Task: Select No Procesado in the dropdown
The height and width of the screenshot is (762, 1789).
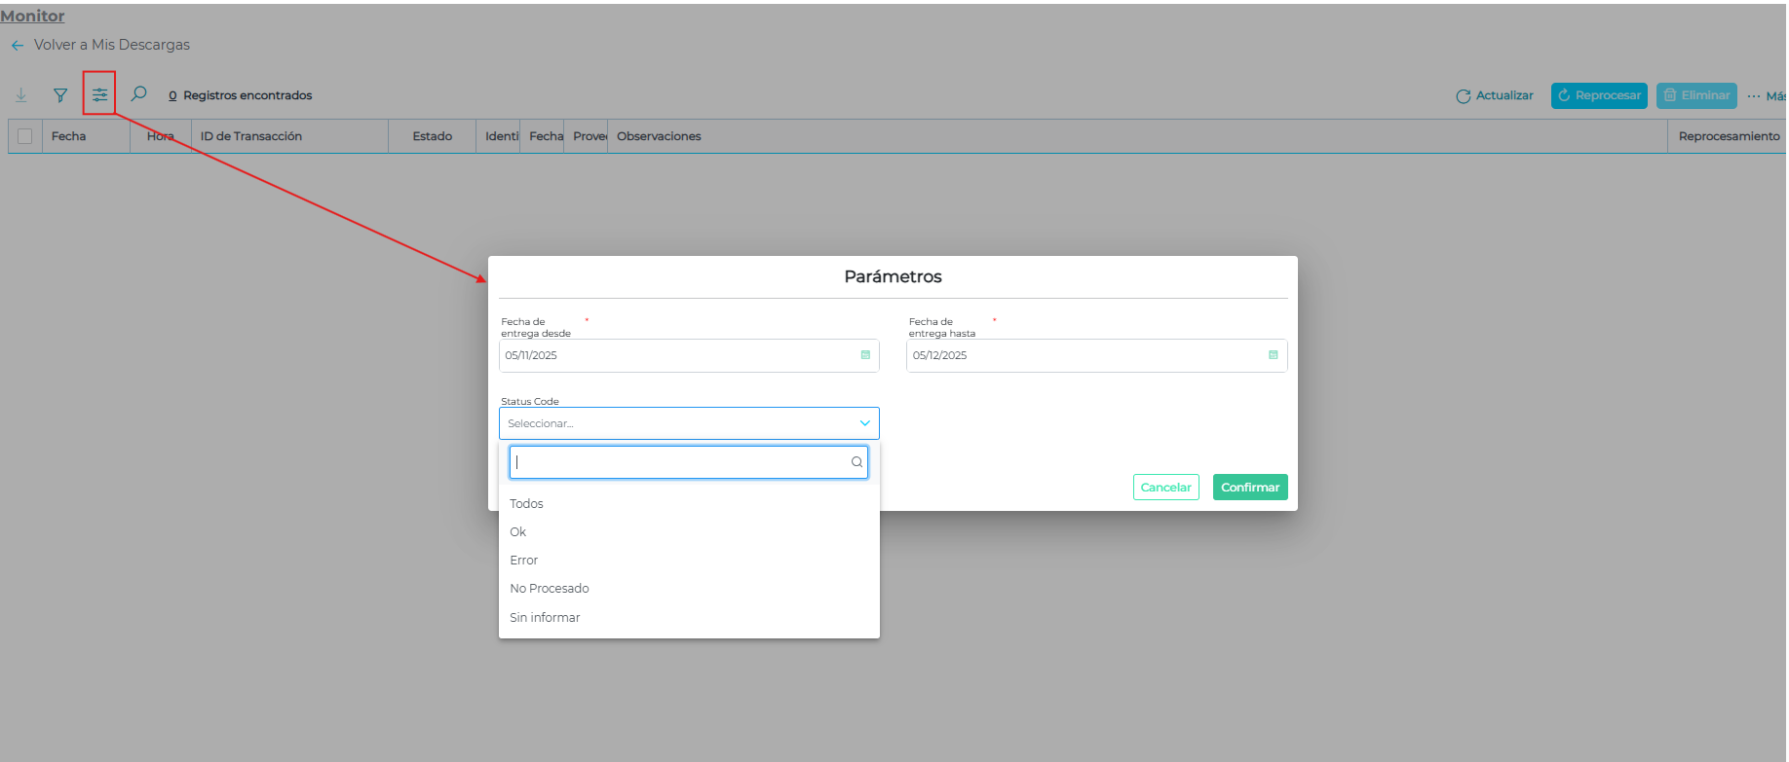Action: 550,588
